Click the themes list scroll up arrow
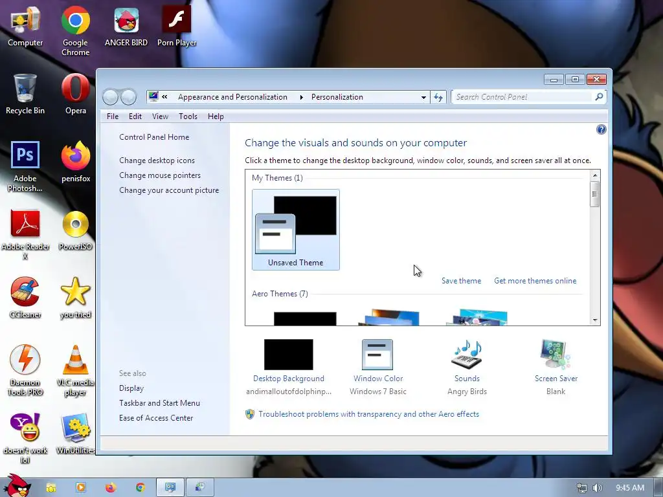663x497 pixels. [595, 175]
